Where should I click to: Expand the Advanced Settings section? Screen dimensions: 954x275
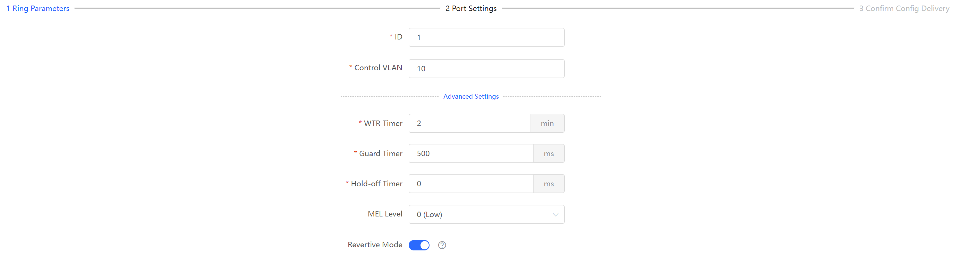(x=471, y=96)
